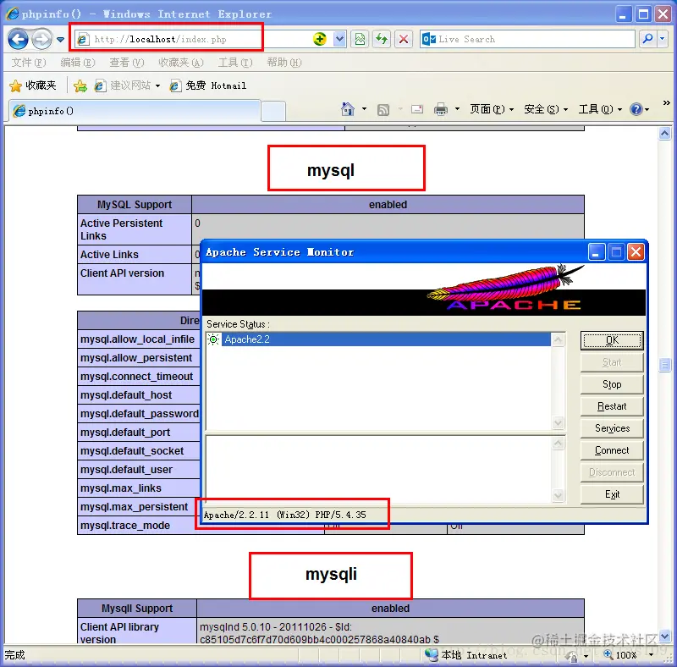Click the magnifier search button

coord(647,39)
